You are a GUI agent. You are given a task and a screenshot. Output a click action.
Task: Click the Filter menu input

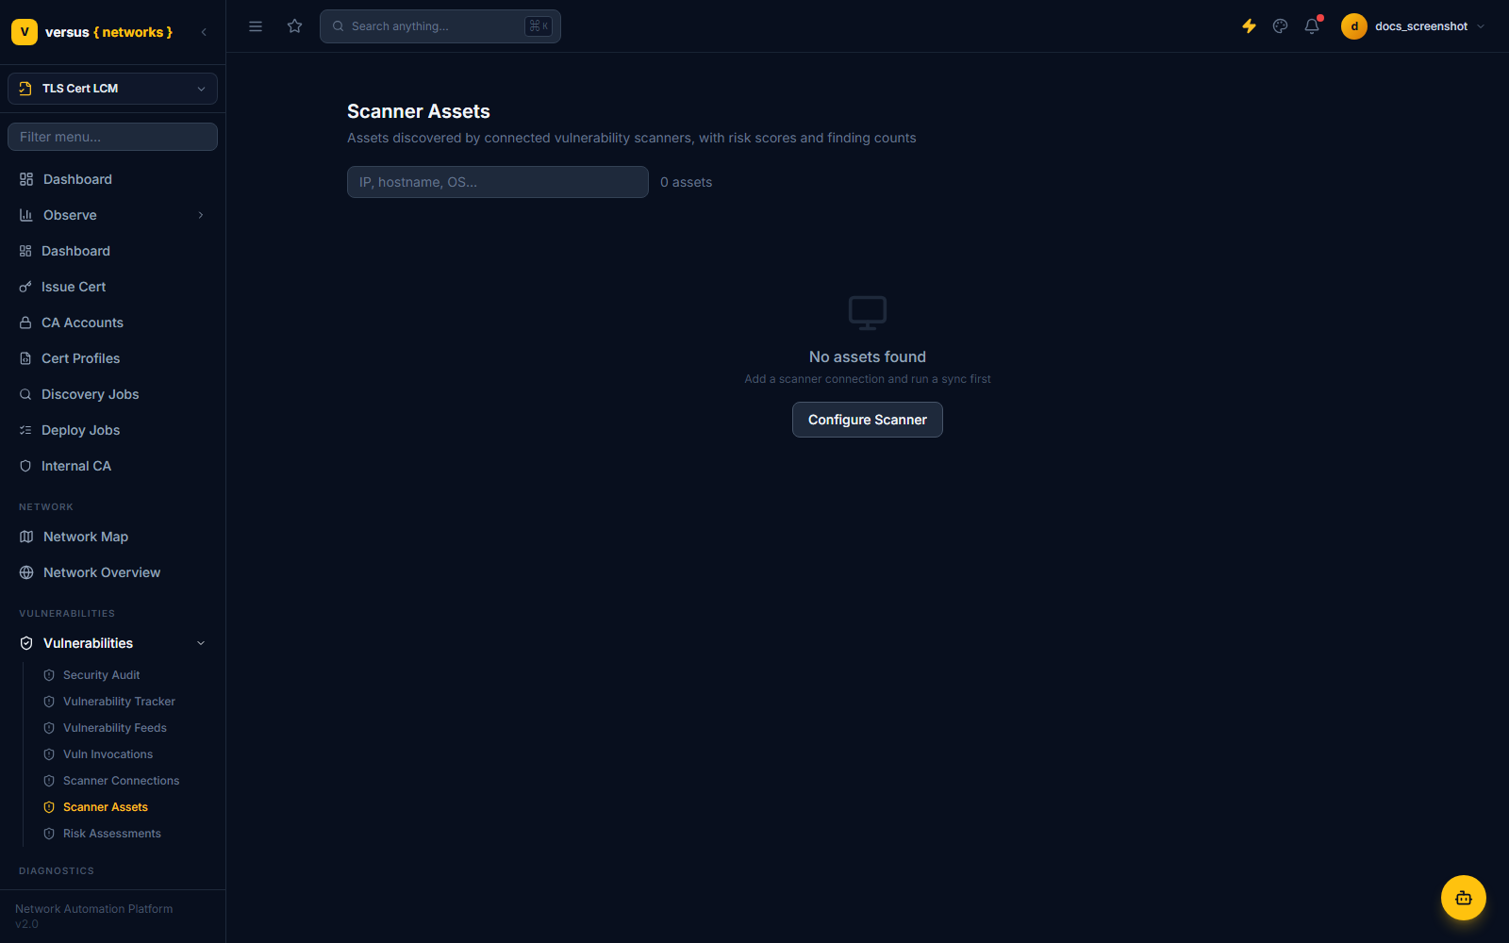112,137
